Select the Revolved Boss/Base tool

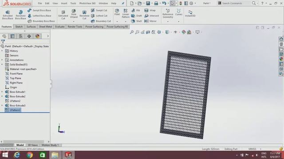point(20,15)
